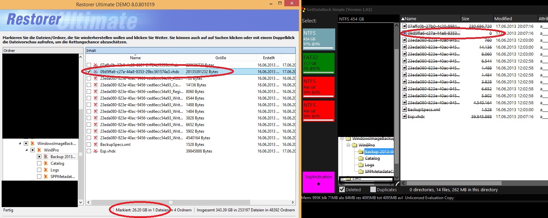Click the deleted-folder icon of Backup 2013... in Restorer tree
This screenshot has width=548, height=218.
(x=46, y=157)
